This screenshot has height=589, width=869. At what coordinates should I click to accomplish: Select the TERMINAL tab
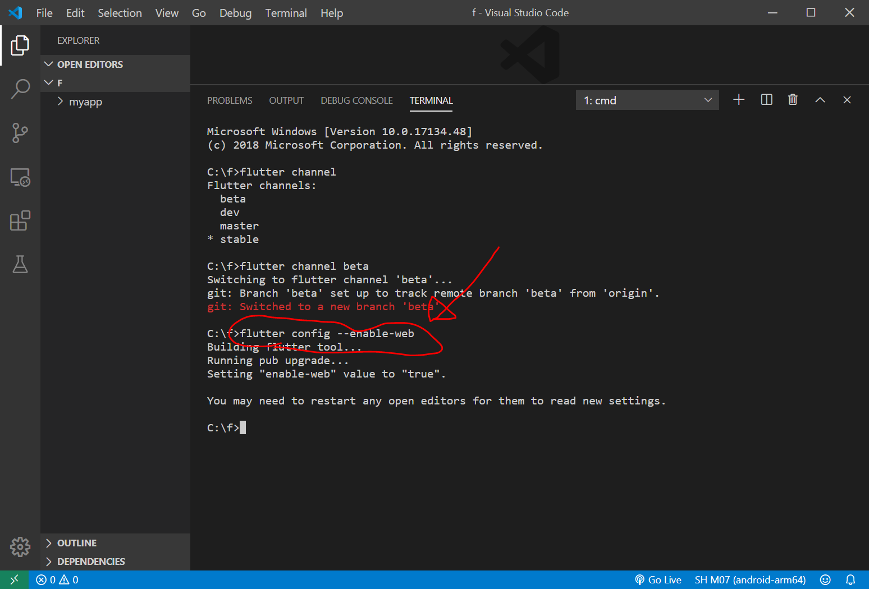(x=431, y=100)
